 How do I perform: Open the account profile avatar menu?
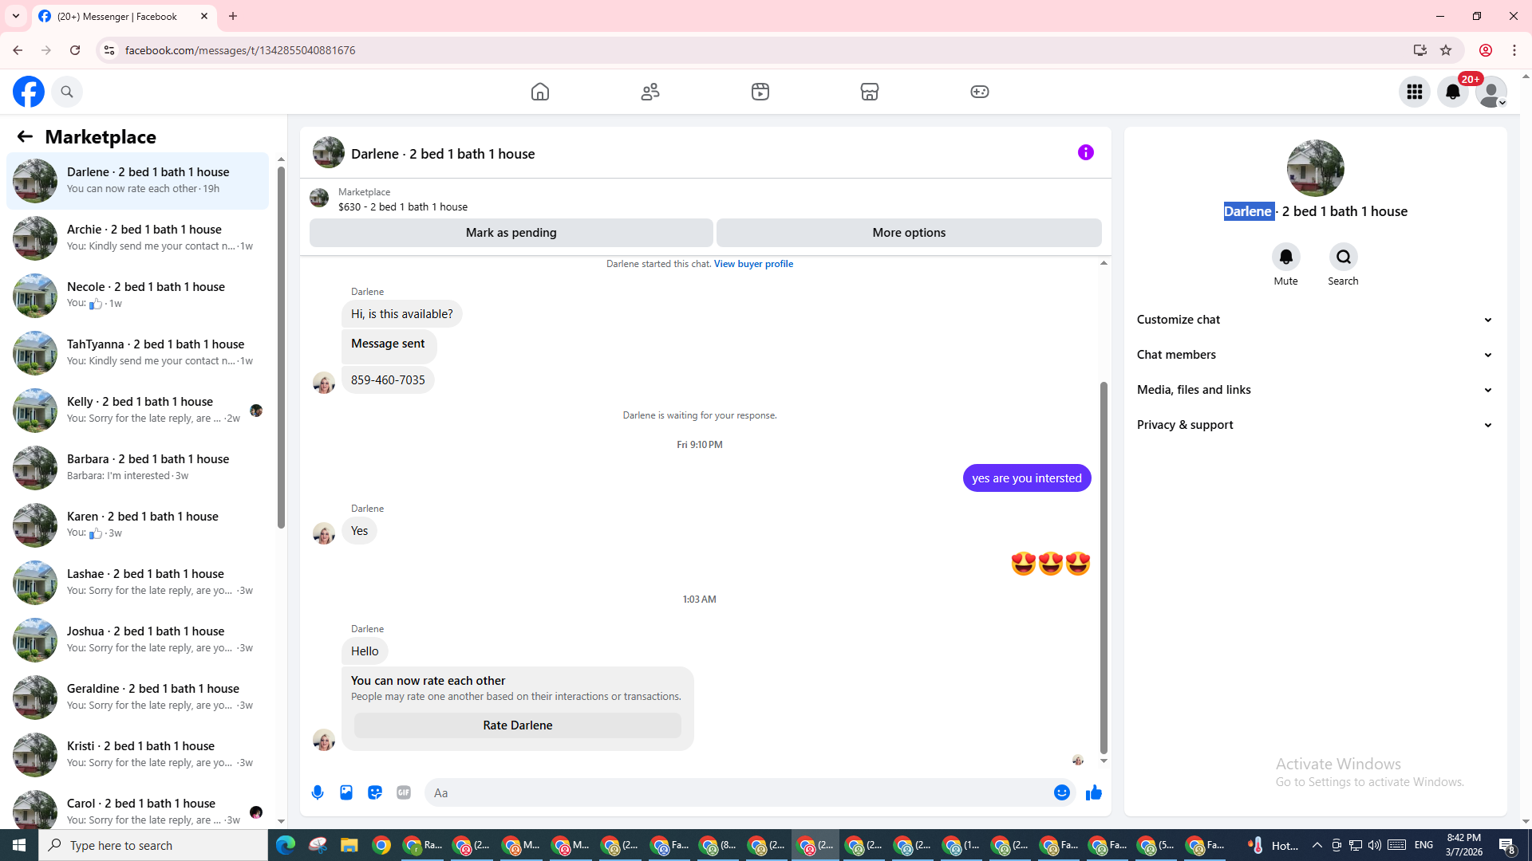coord(1491,92)
